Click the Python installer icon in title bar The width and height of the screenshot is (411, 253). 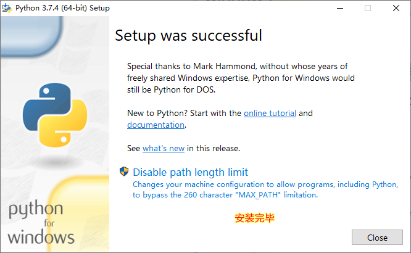[7, 8]
